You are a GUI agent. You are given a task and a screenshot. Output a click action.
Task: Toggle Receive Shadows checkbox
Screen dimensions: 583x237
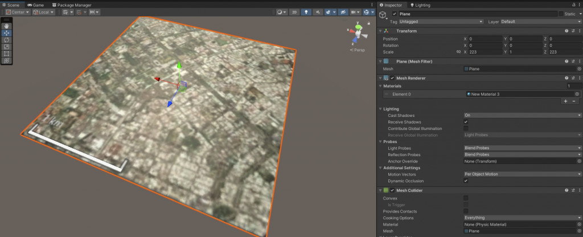(466, 122)
